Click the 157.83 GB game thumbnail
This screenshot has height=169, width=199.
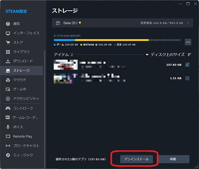(65, 65)
